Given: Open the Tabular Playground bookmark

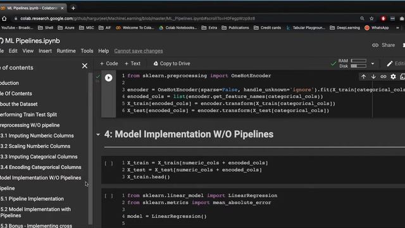Looking at the screenshot, I should point(306,28).
